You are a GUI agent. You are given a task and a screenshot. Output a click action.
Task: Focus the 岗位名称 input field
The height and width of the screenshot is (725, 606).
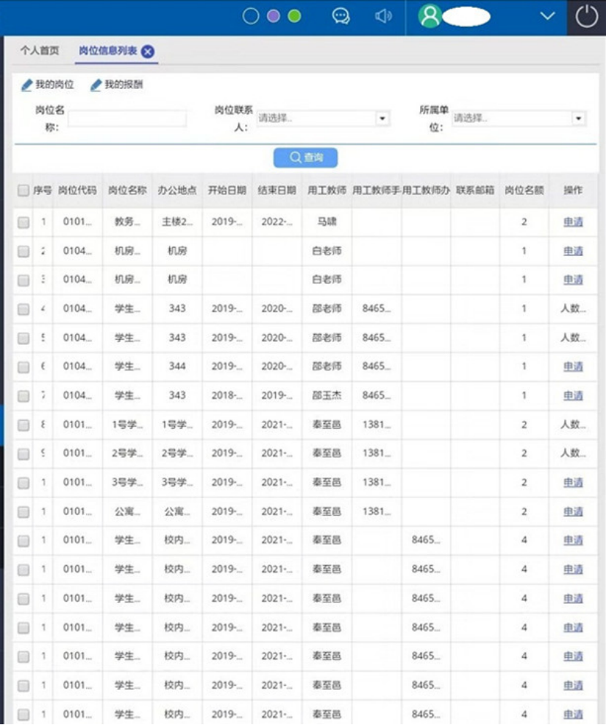pyautogui.click(x=127, y=118)
